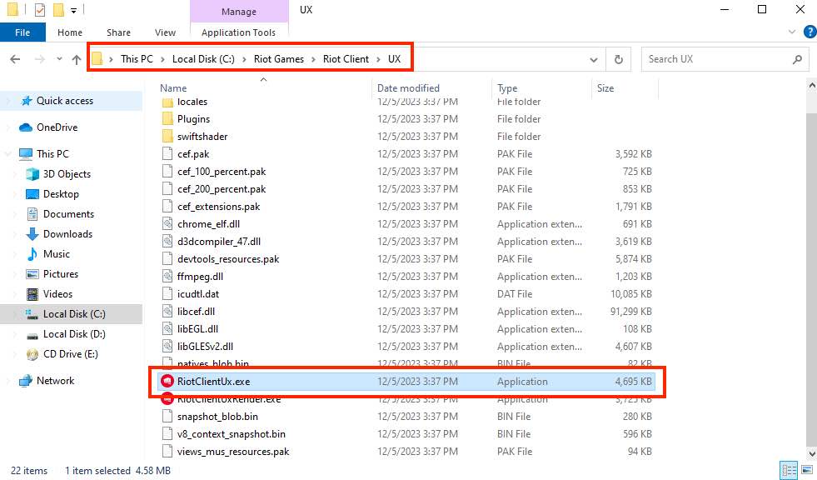Open Pictures in sidebar
Viewport: 817px width, 480px height.
pyautogui.click(x=61, y=273)
